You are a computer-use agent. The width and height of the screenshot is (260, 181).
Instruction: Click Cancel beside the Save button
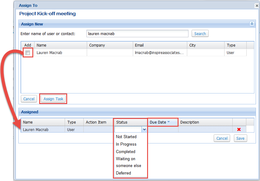click(222, 138)
